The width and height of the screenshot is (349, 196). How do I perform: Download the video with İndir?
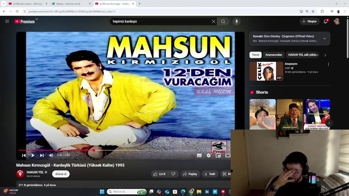tap(210, 174)
